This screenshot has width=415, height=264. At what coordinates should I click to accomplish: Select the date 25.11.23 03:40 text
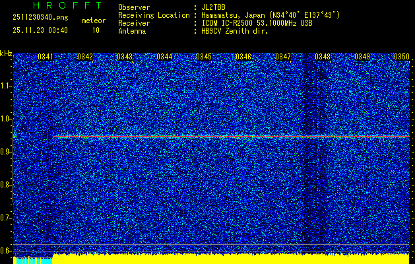[40, 30]
